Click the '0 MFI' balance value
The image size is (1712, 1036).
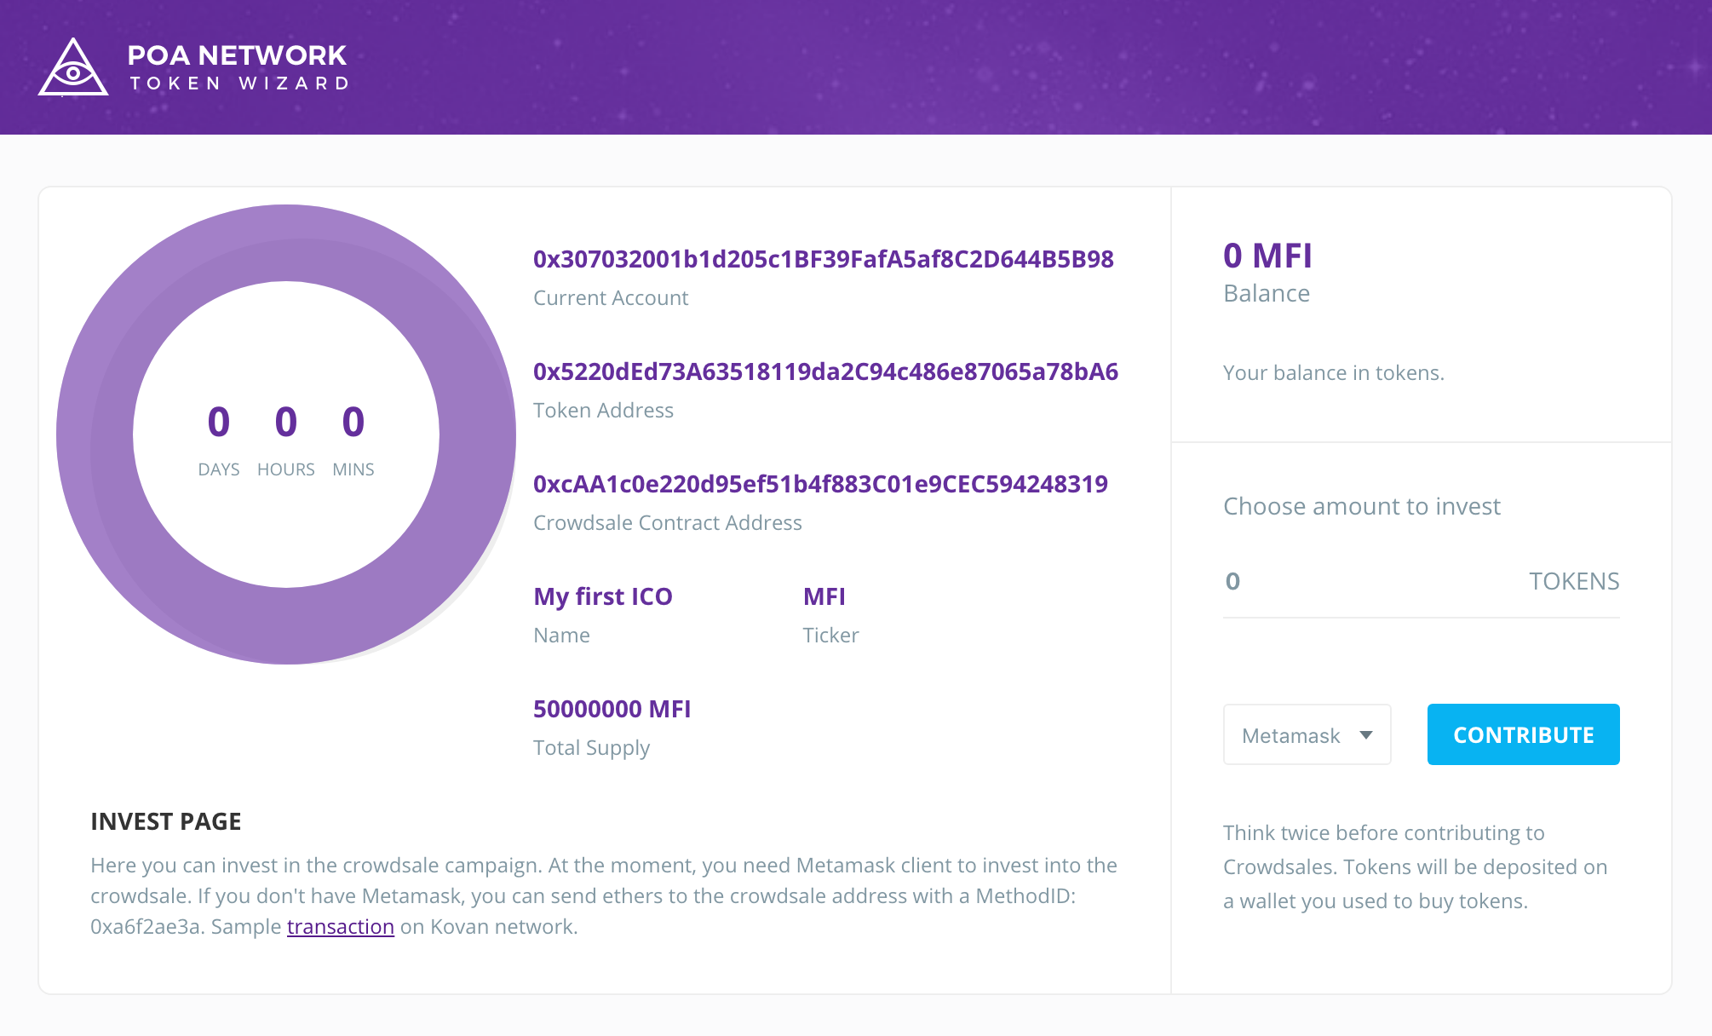pyautogui.click(x=1267, y=256)
